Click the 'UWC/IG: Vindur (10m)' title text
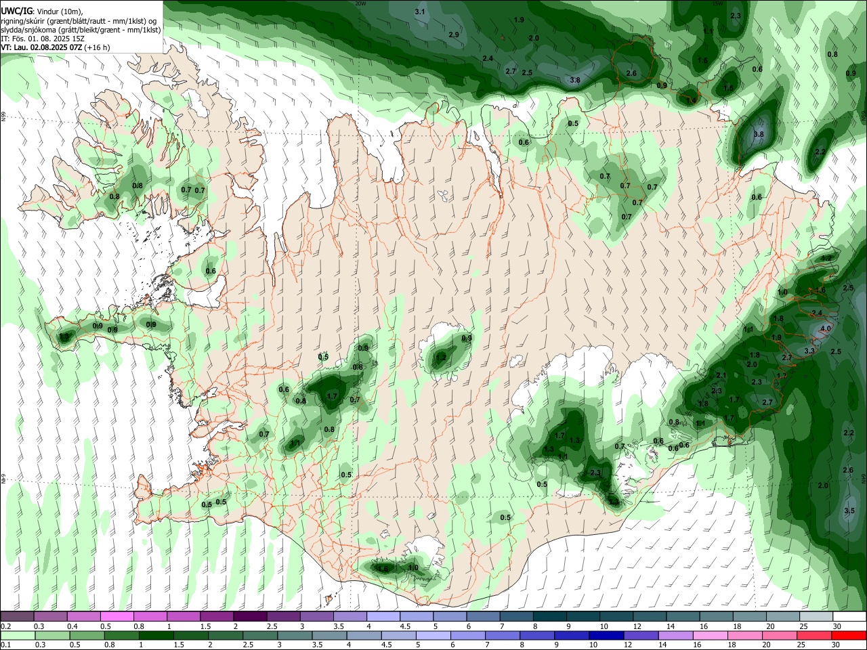The height and width of the screenshot is (650, 867). click(42, 11)
